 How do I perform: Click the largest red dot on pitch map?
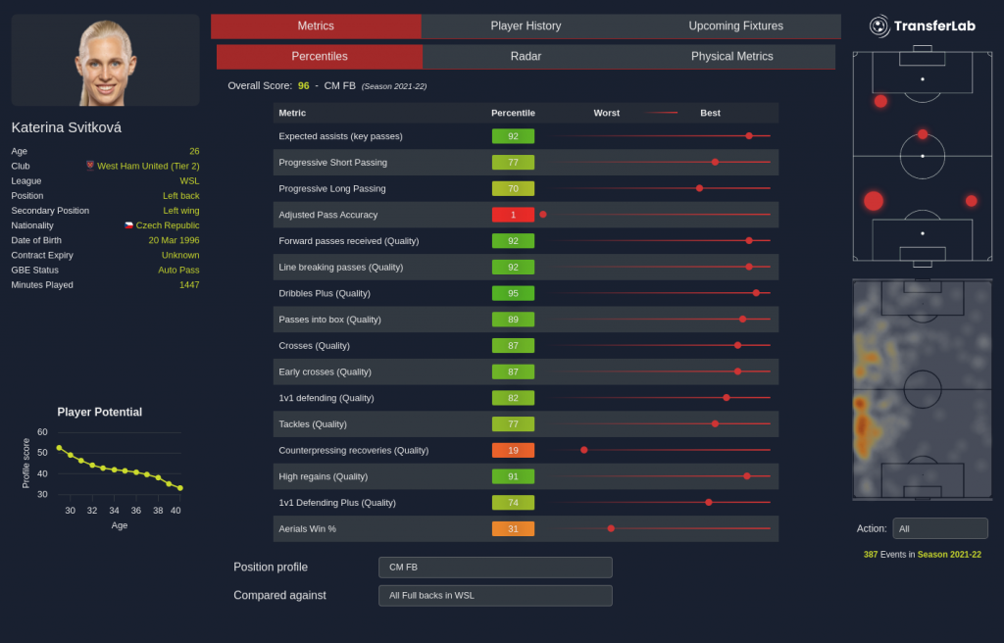click(x=874, y=201)
